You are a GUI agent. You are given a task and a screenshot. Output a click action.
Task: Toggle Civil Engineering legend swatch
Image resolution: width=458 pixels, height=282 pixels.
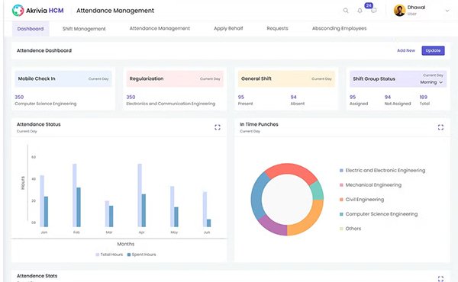(341, 200)
